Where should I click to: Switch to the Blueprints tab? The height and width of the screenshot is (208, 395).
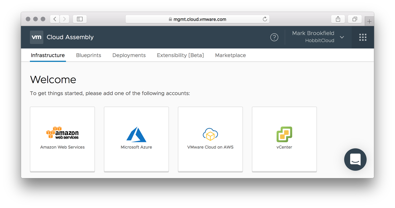click(89, 55)
